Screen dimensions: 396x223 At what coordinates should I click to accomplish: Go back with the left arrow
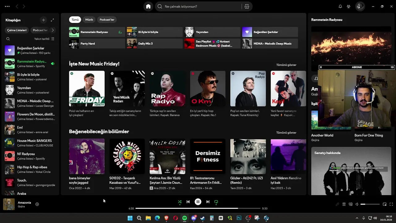(17, 6)
